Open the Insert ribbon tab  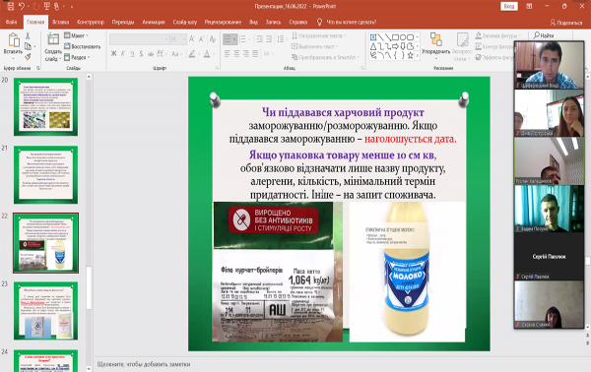61,22
